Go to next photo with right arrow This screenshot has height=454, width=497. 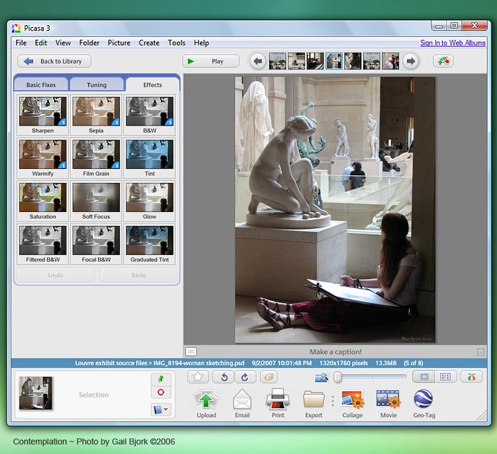410,61
